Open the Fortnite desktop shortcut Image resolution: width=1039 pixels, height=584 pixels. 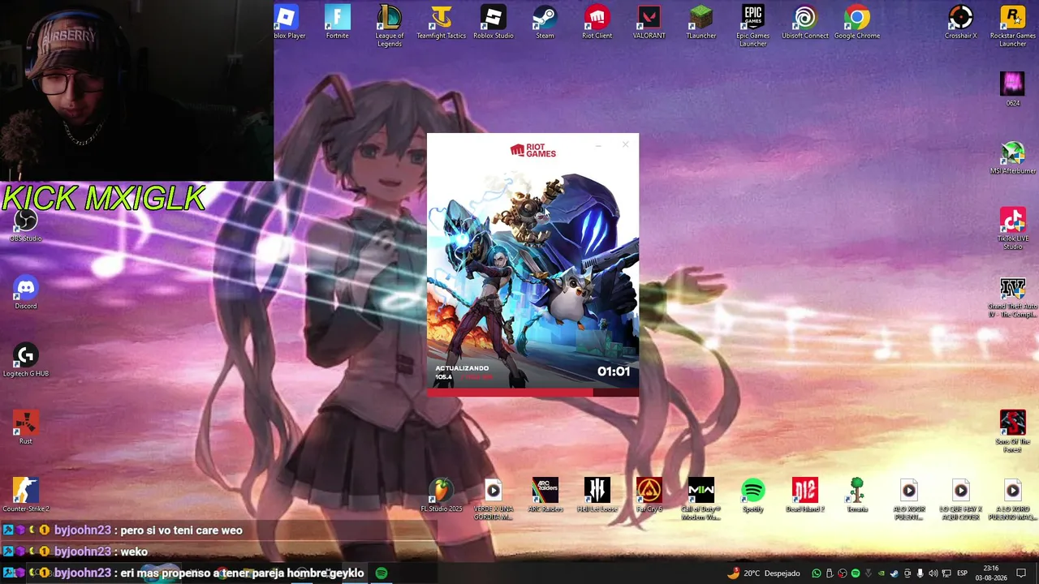(x=337, y=22)
